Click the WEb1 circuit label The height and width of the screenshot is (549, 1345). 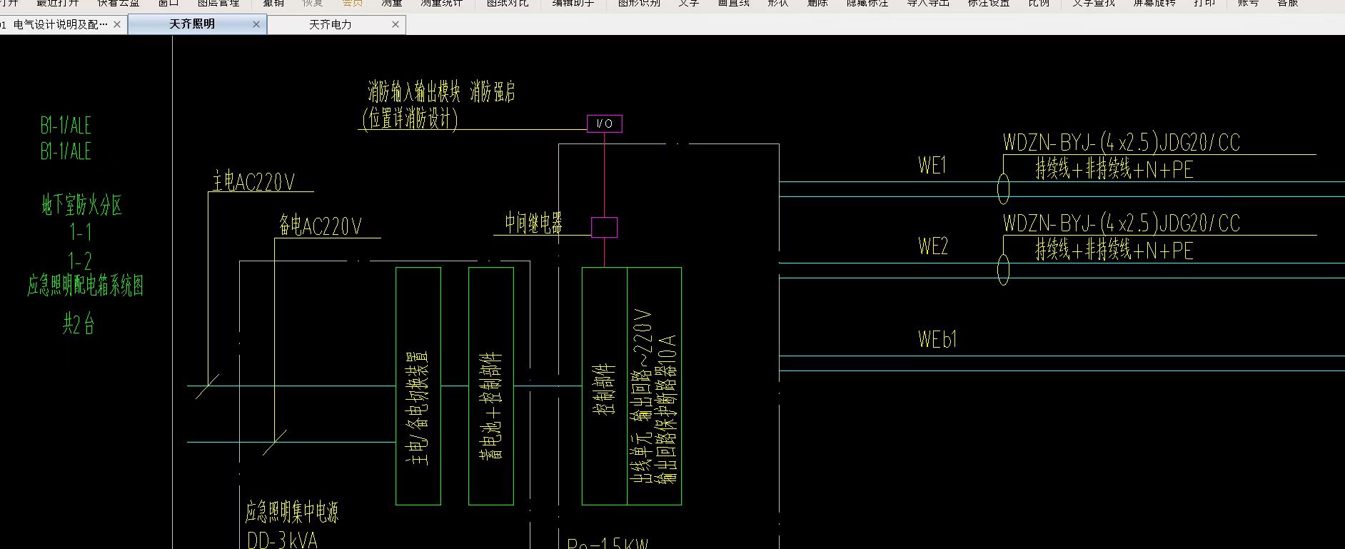[937, 339]
